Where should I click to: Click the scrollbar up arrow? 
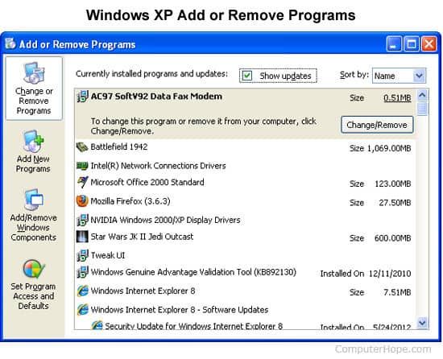[422, 96]
